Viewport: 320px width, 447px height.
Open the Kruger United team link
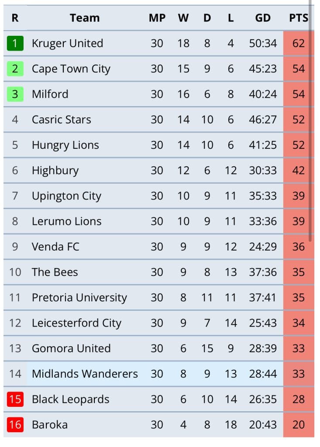point(67,43)
